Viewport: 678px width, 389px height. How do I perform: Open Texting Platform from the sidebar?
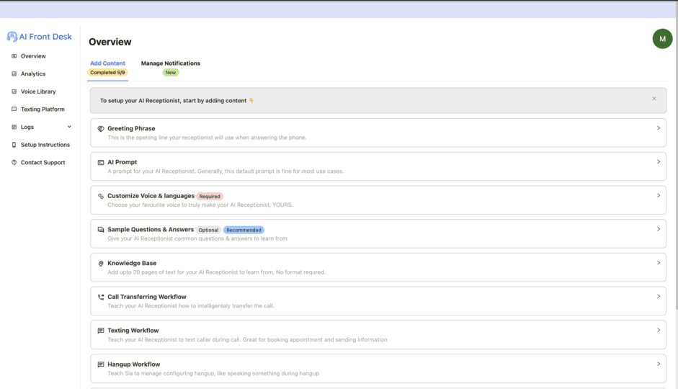(43, 109)
